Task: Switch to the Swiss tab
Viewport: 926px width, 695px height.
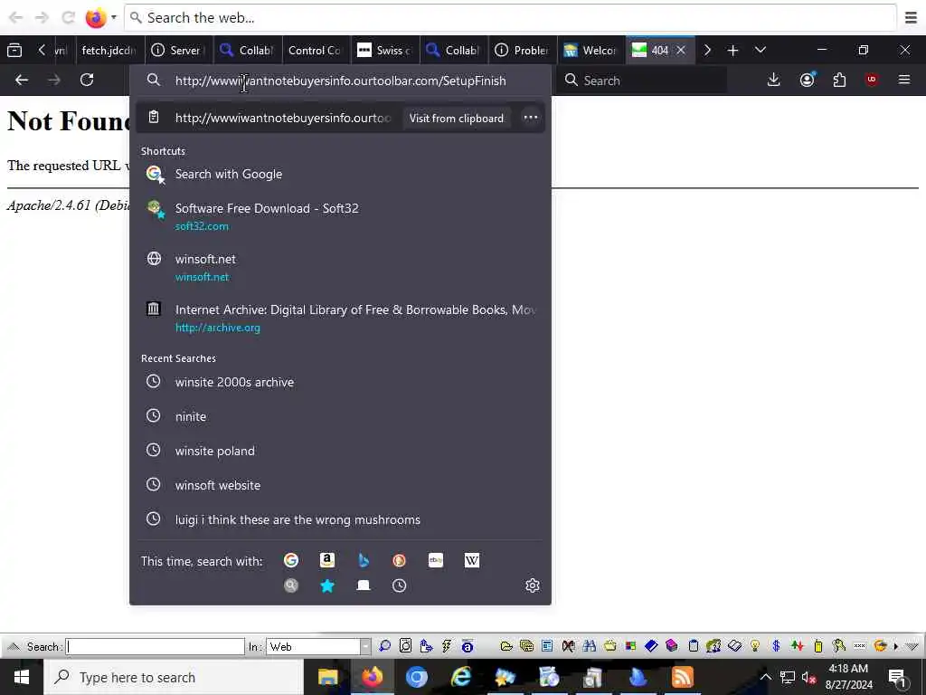Action: tap(385, 51)
